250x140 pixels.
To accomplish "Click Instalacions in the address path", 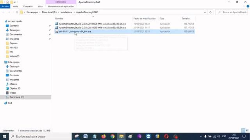I will pos(66,12).
